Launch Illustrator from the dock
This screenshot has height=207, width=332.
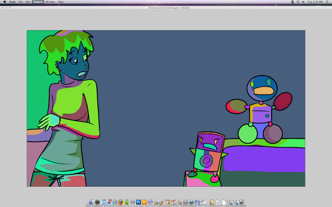point(144,202)
